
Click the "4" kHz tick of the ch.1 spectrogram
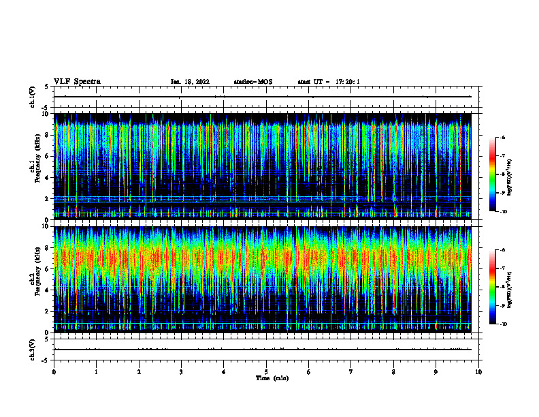47,178
